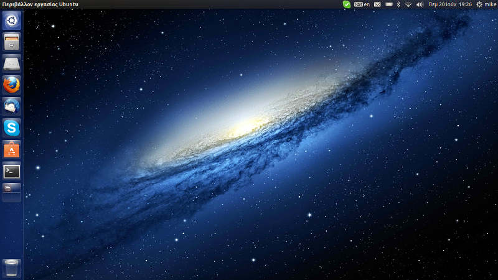Show the battery status menu
The height and width of the screenshot is (280, 498).
[x=388, y=4]
